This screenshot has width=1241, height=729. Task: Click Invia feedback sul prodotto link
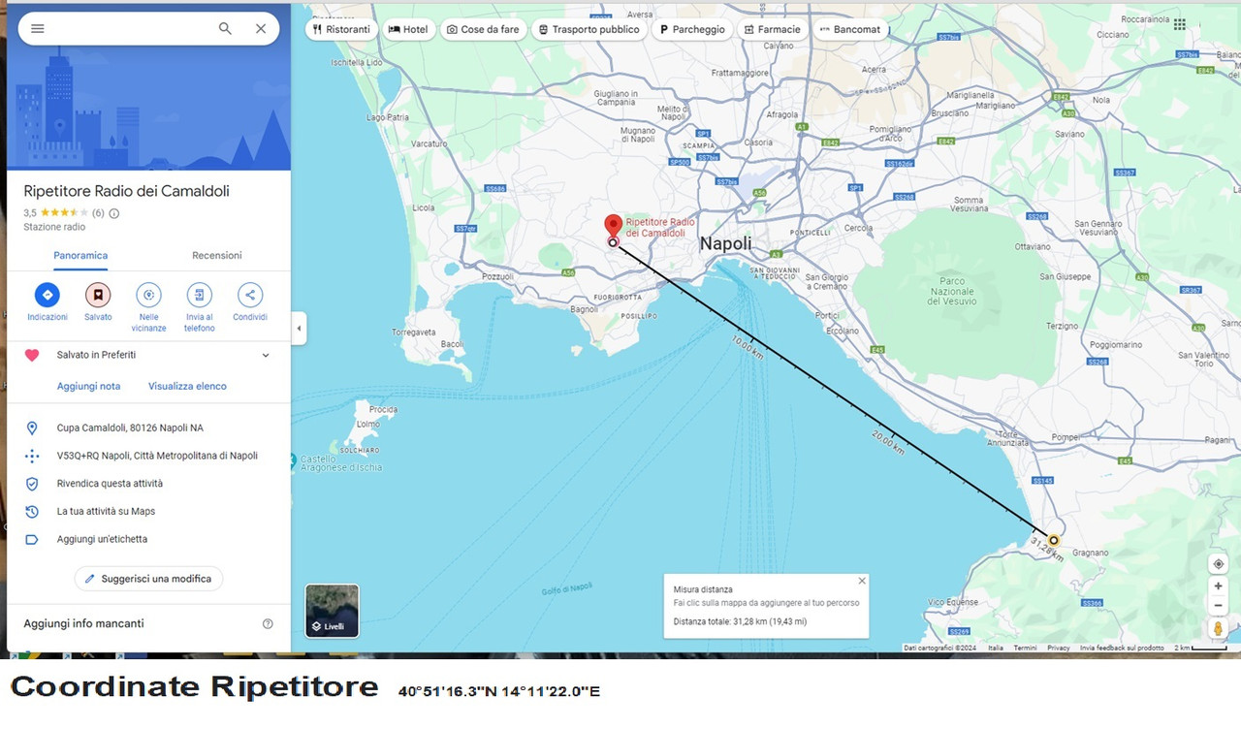coord(1122,648)
